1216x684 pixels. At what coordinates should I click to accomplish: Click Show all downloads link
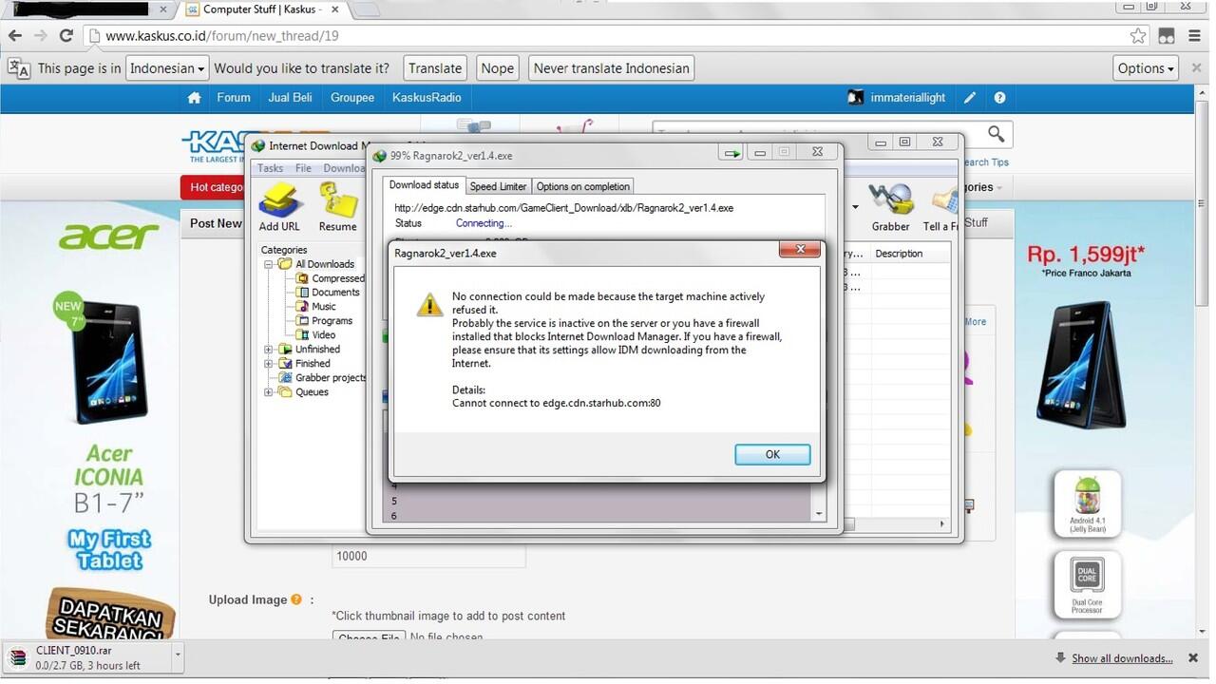click(x=1122, y=658)
